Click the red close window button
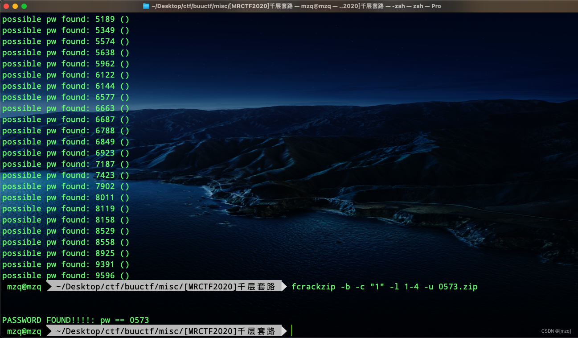Screen dimensions: 578x338 6,6
